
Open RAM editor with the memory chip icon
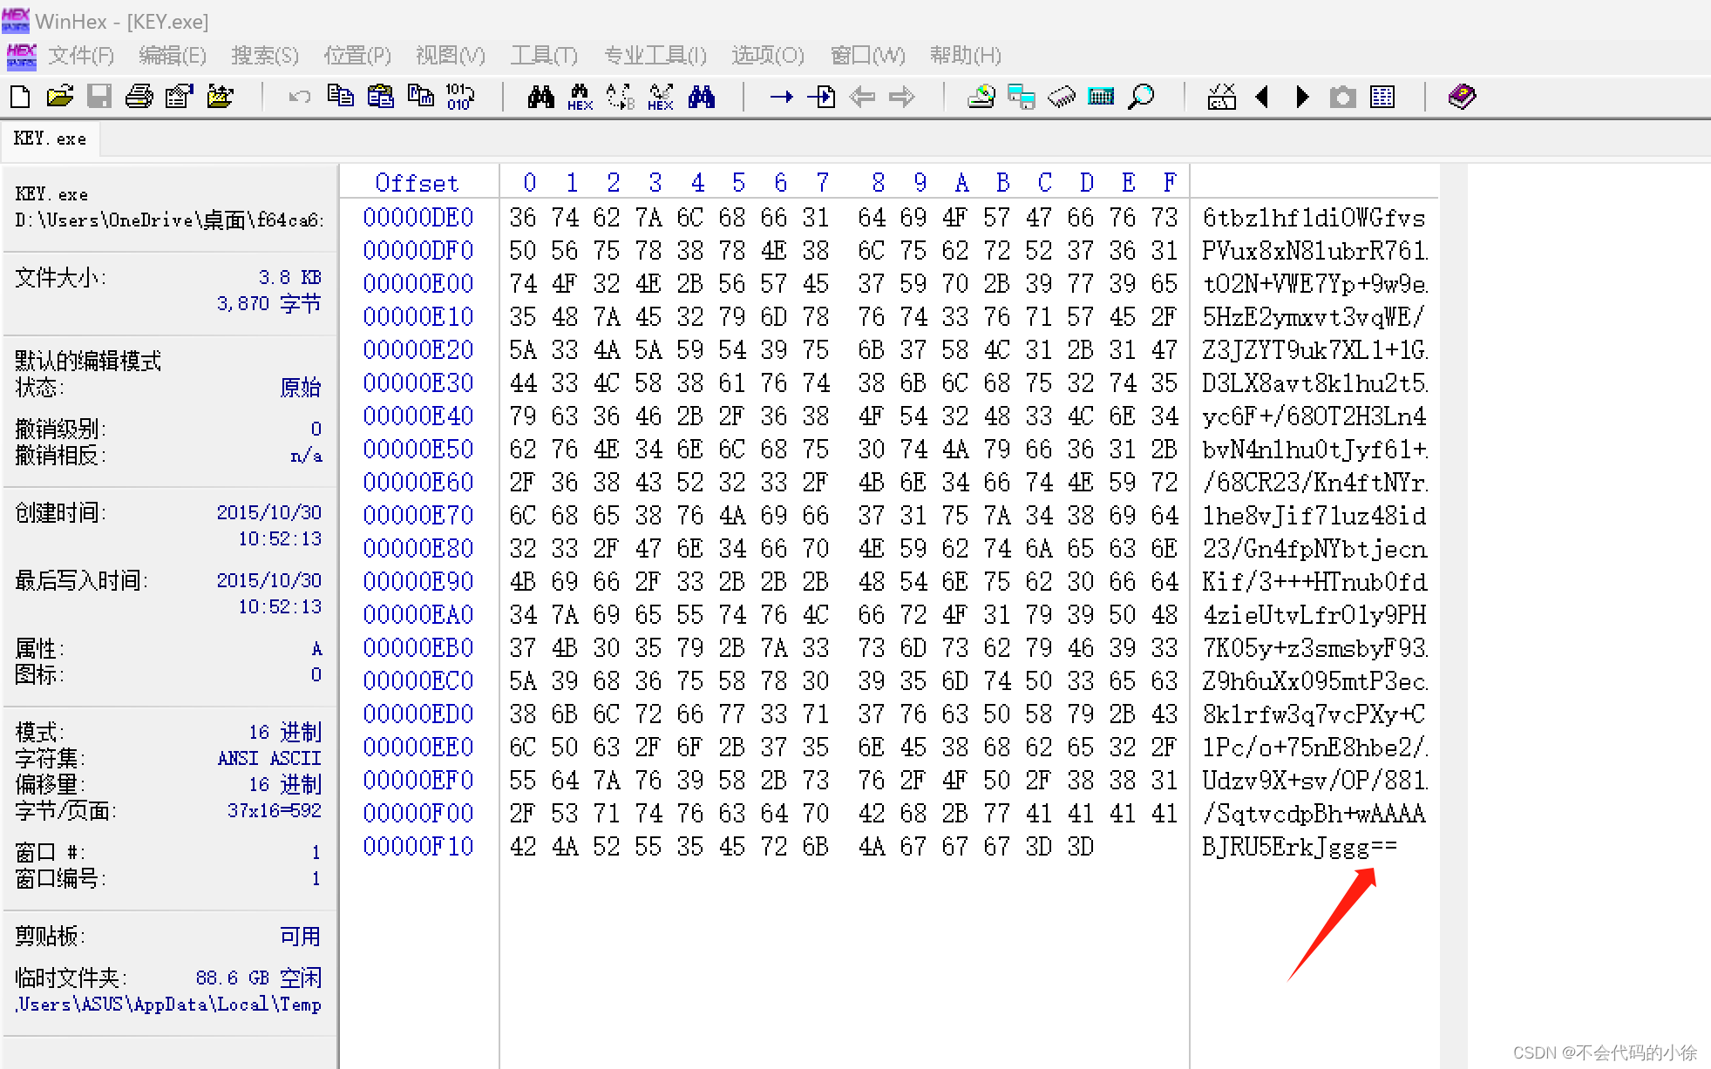[x=1062, y=97]
